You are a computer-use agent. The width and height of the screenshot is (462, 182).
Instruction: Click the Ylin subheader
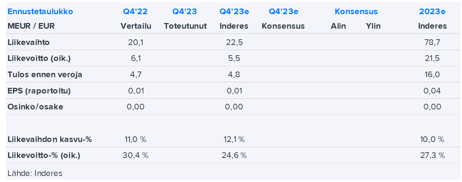(x=373, y=26)
